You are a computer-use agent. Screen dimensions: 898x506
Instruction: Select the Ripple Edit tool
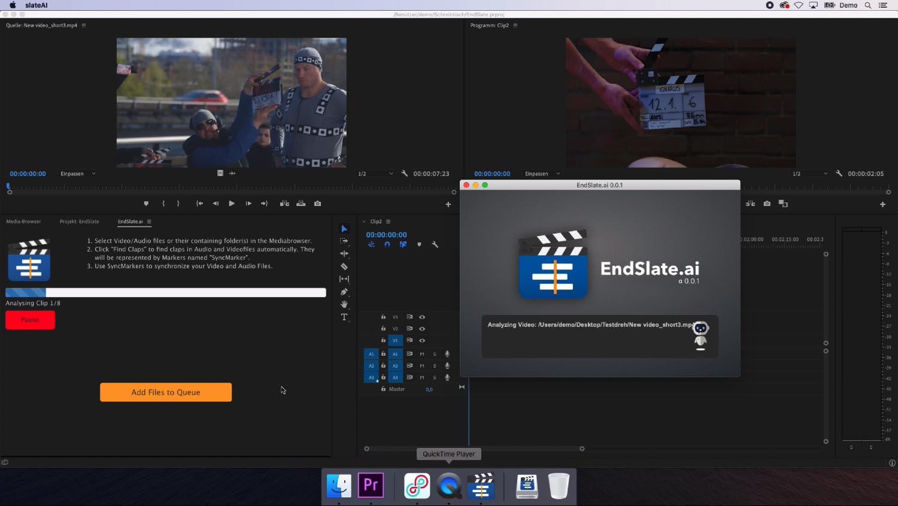[344, 253]
